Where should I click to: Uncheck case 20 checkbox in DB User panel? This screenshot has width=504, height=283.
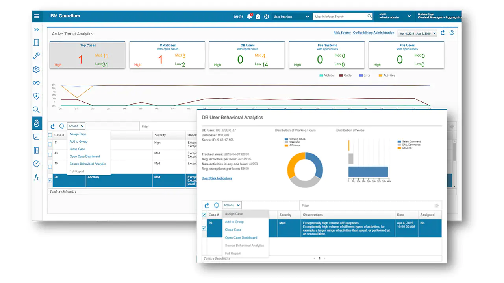(204, 228)
